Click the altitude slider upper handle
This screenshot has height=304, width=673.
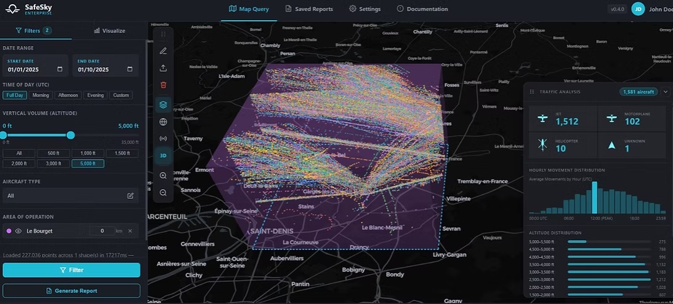point(71,135)
